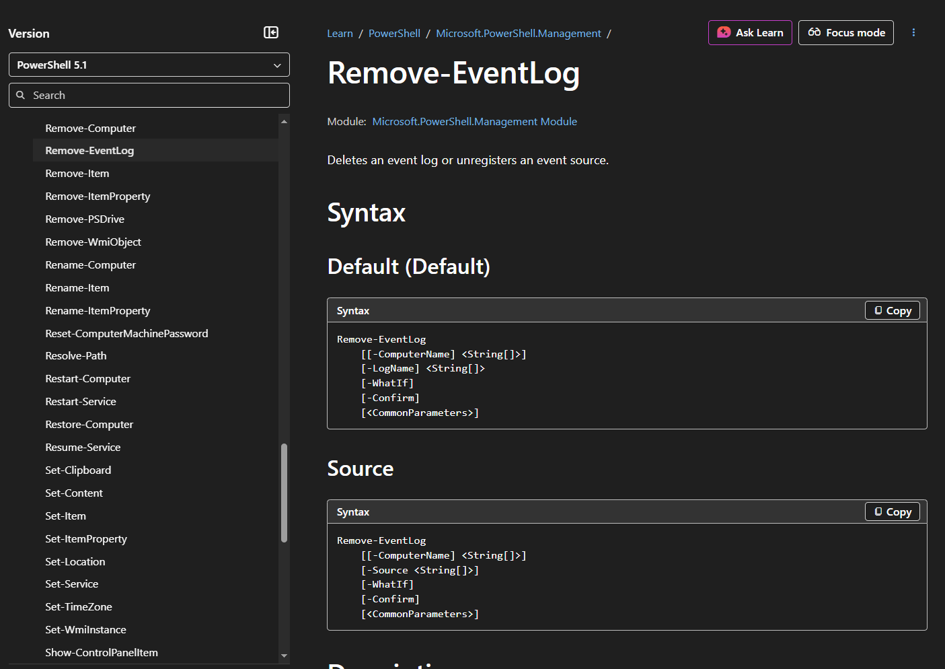Open Remove-ItemProperty article
The width and height of the screenshot is (945, 669).
(98, 196)
